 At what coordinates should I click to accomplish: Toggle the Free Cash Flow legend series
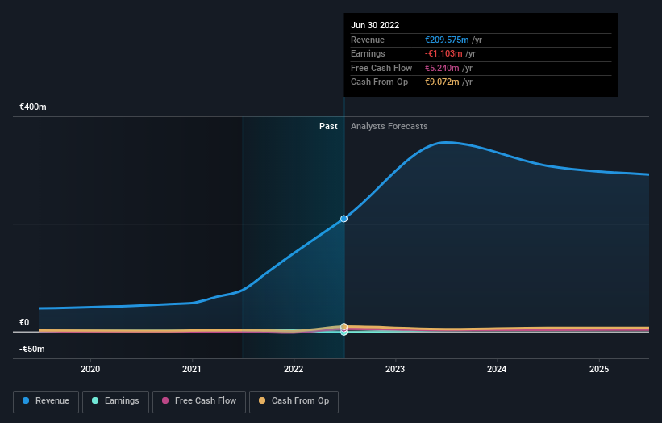[x=199, y=401]
